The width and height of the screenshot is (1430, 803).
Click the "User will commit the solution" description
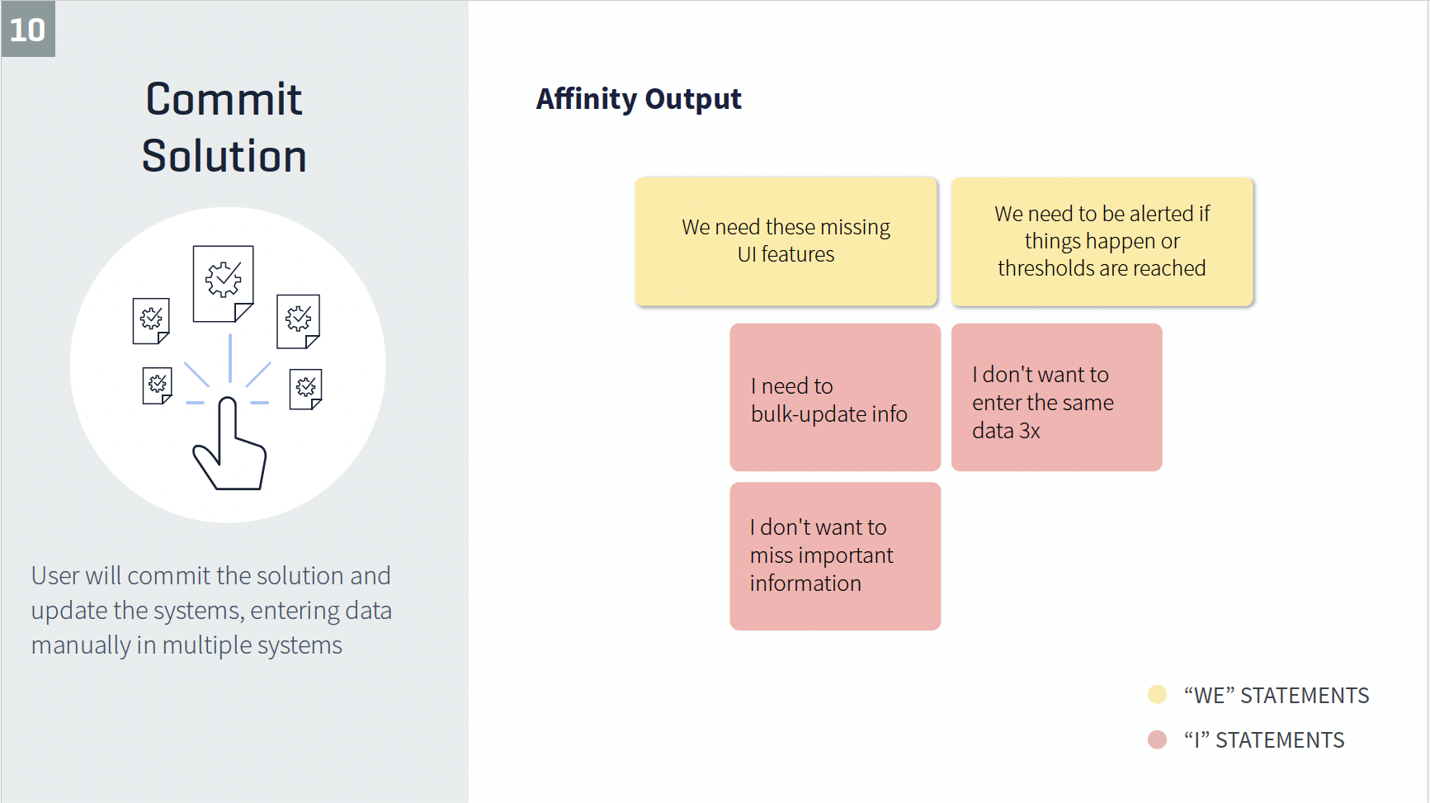click(211, 610)
